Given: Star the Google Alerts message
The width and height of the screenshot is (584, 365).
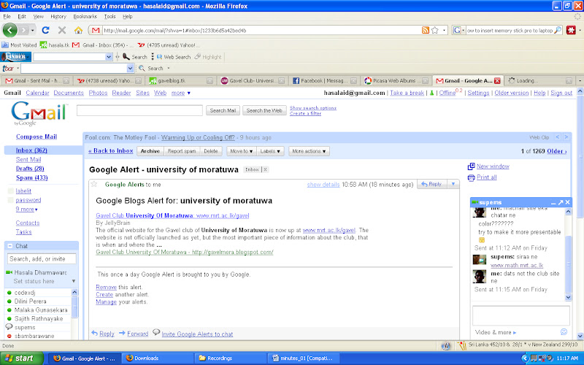Looking at the screenshot, I should pos(94,184).
